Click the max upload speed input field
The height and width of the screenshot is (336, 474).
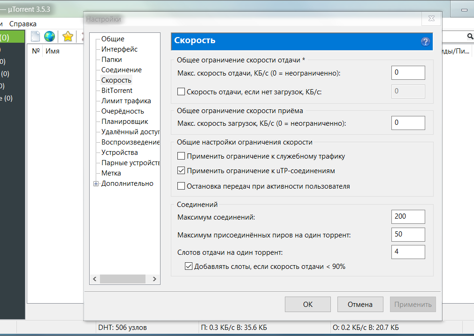(x=408, y=73)
